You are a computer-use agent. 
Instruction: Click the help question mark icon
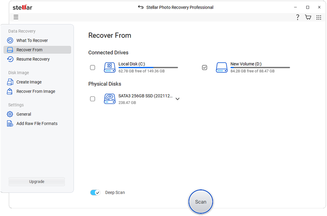click(297, 17)
